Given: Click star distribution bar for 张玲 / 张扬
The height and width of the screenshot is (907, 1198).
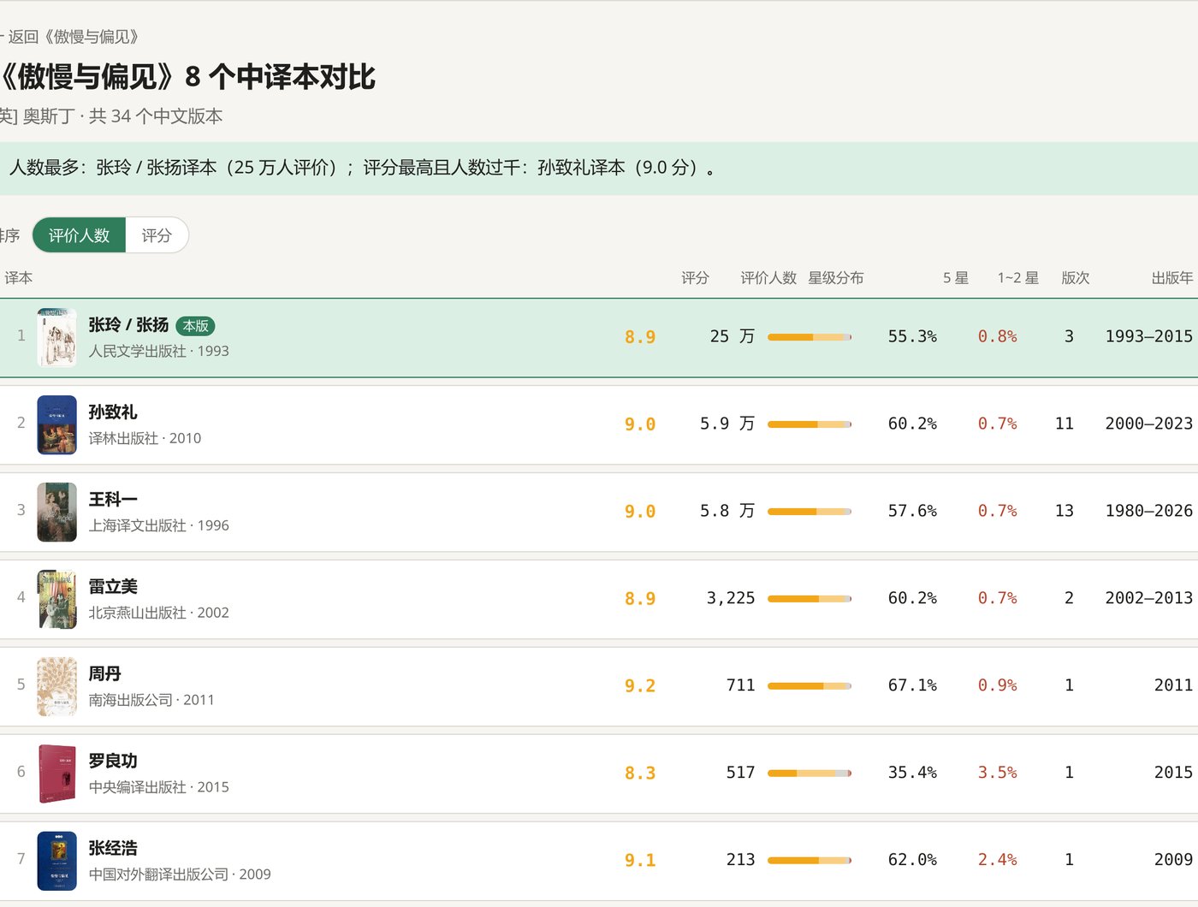Looking at the screenshot, I should click(x=810, y=337).
